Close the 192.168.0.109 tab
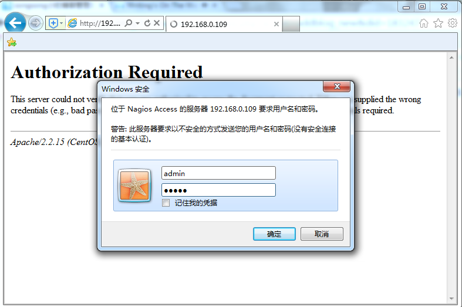 tap(276, 24)
